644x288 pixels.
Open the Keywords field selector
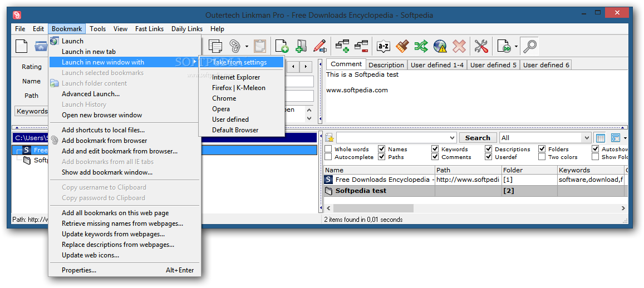click(x=32, y=111)
